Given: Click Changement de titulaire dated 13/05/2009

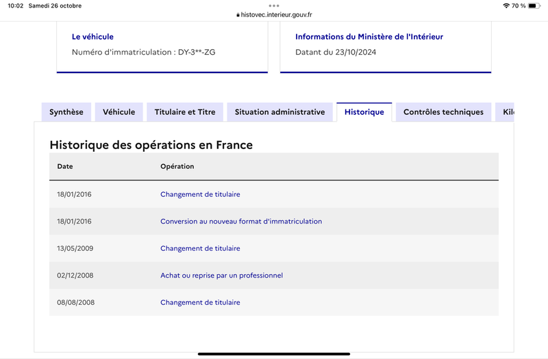Looking at the screenshot, I should click(200, 248).
